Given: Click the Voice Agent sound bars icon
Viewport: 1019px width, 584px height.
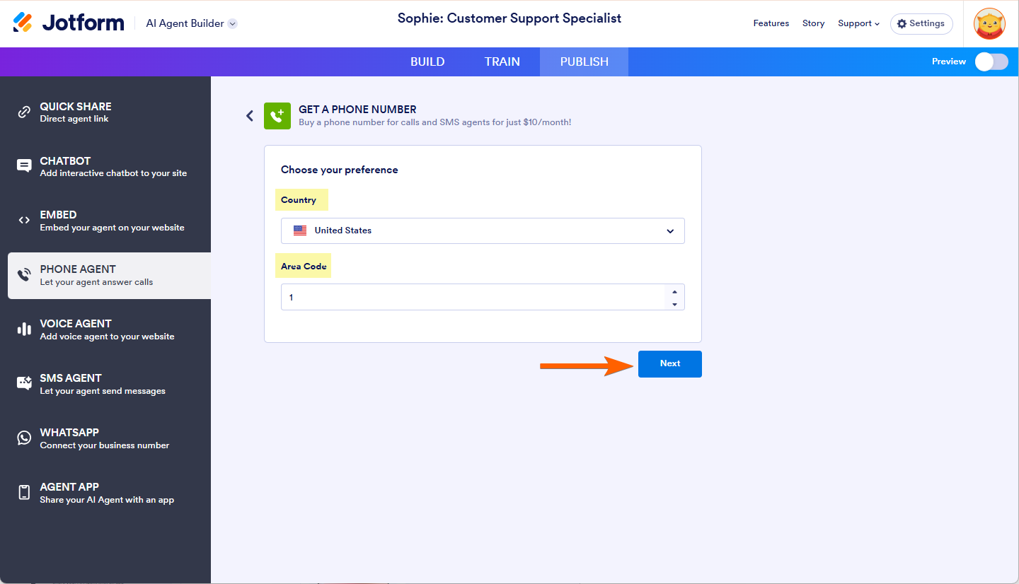Looking at the screenshot, I should pos(24,329).
